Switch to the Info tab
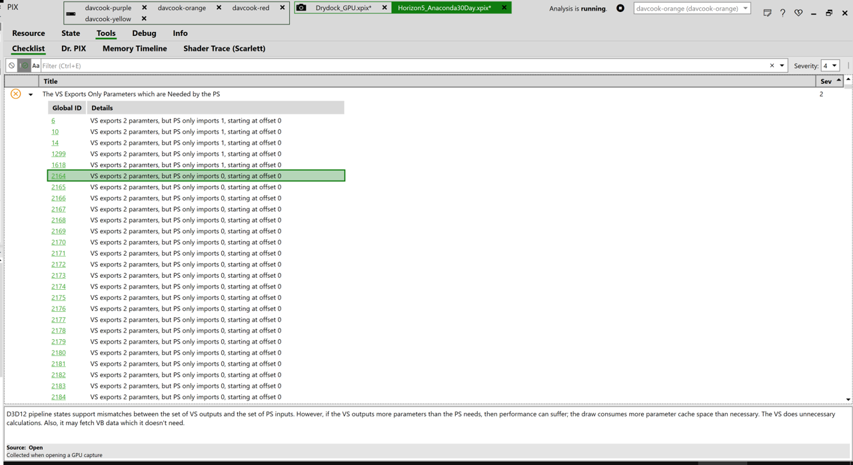853x465 pixels. [x=180, y=33]
